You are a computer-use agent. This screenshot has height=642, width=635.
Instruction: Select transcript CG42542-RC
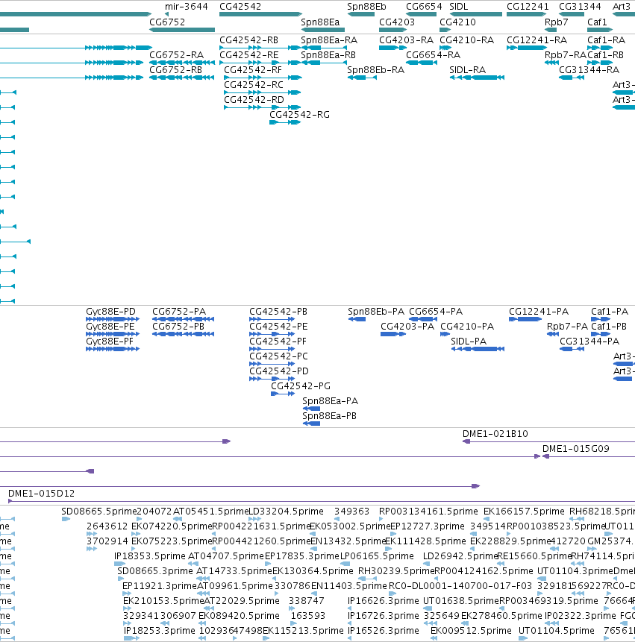pos(254,85)
